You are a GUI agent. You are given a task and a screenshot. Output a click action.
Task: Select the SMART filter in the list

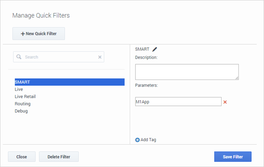pos(70,82)
